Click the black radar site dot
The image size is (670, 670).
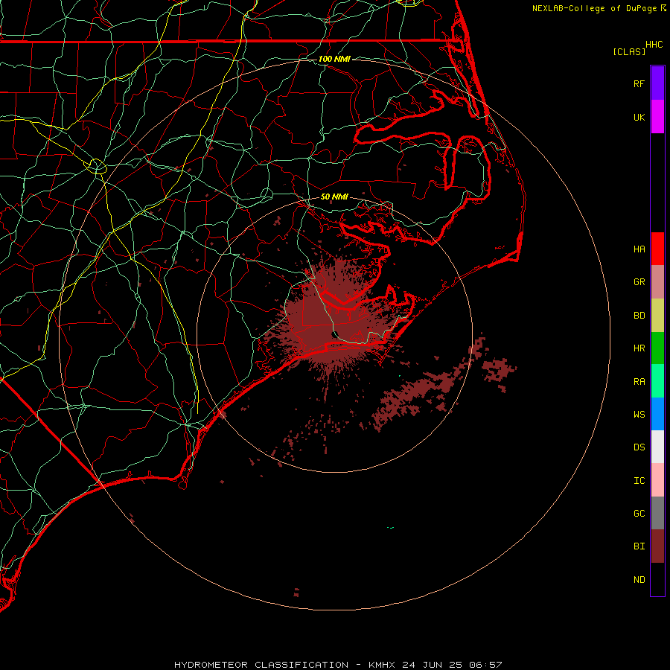(335, 334)
